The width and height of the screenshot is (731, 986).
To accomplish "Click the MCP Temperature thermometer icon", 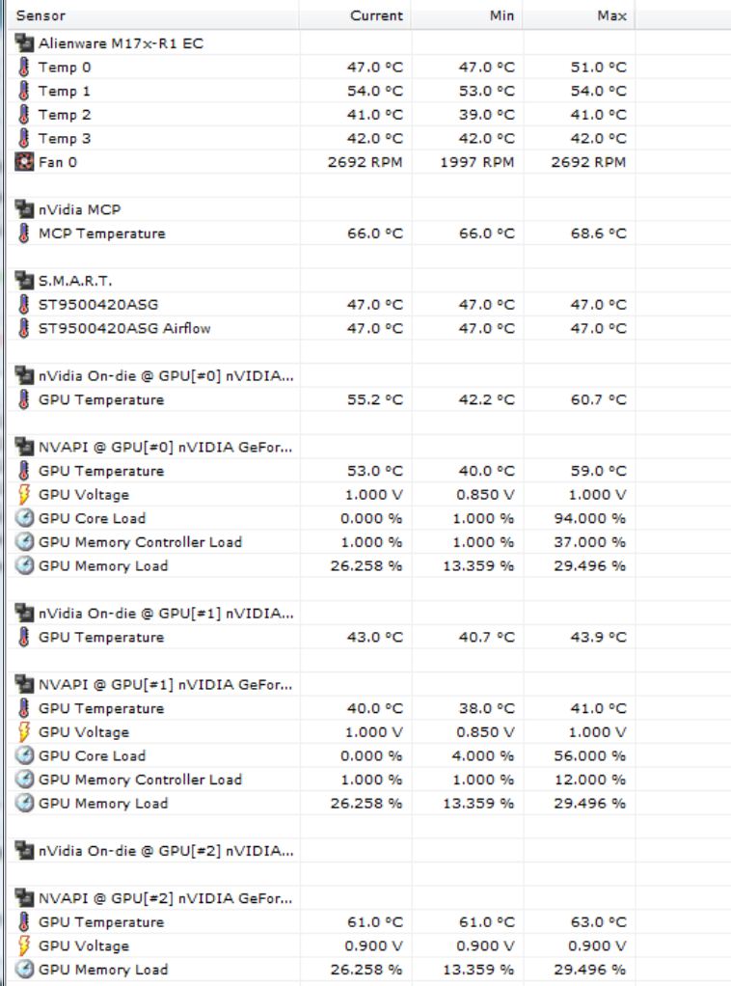I will pyautogui.click(x=24, y=233).
